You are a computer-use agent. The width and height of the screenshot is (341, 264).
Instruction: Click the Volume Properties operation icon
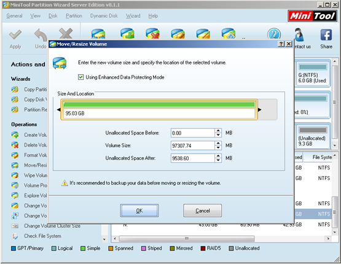coord(15,185)
